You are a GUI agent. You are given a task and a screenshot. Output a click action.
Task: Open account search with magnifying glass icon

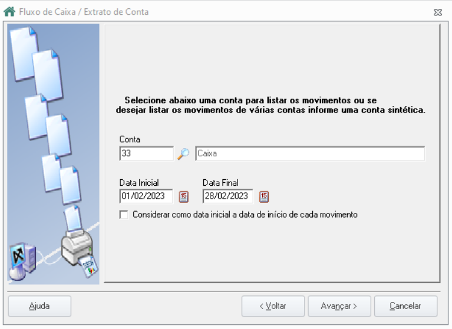point(183,154)
